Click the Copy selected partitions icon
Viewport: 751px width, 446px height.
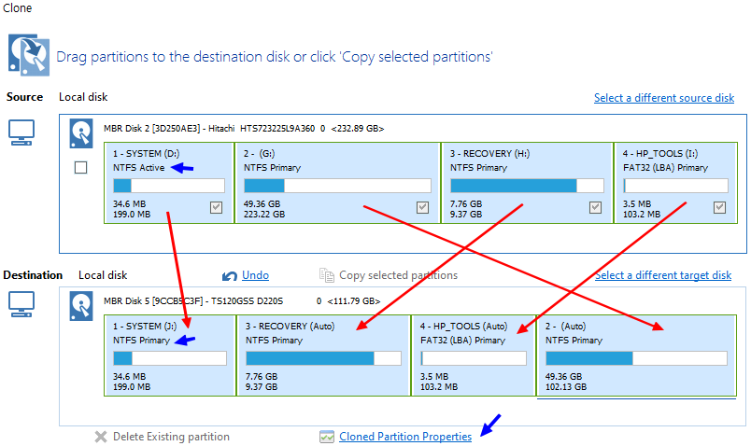[326, 275]
